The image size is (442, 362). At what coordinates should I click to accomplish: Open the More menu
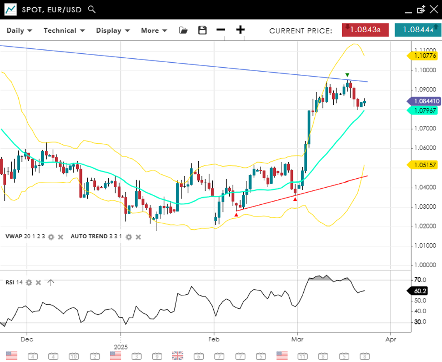[x=154, y=30]
